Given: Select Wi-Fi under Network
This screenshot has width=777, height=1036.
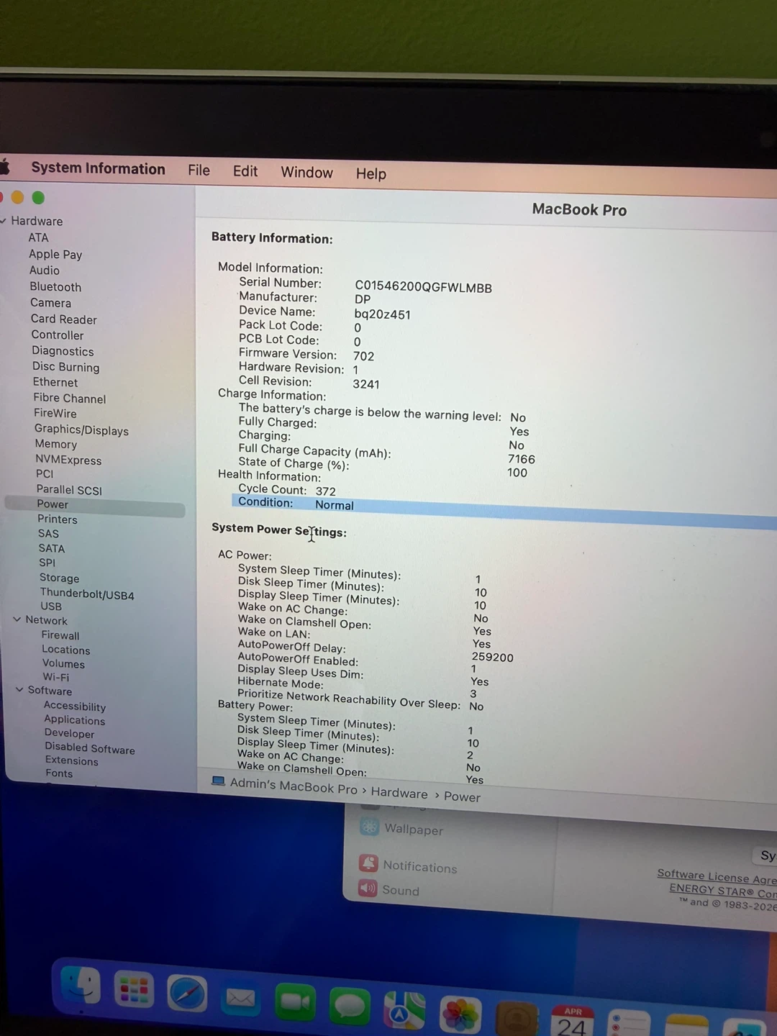Looking at the screenshot, I should 55,677.
